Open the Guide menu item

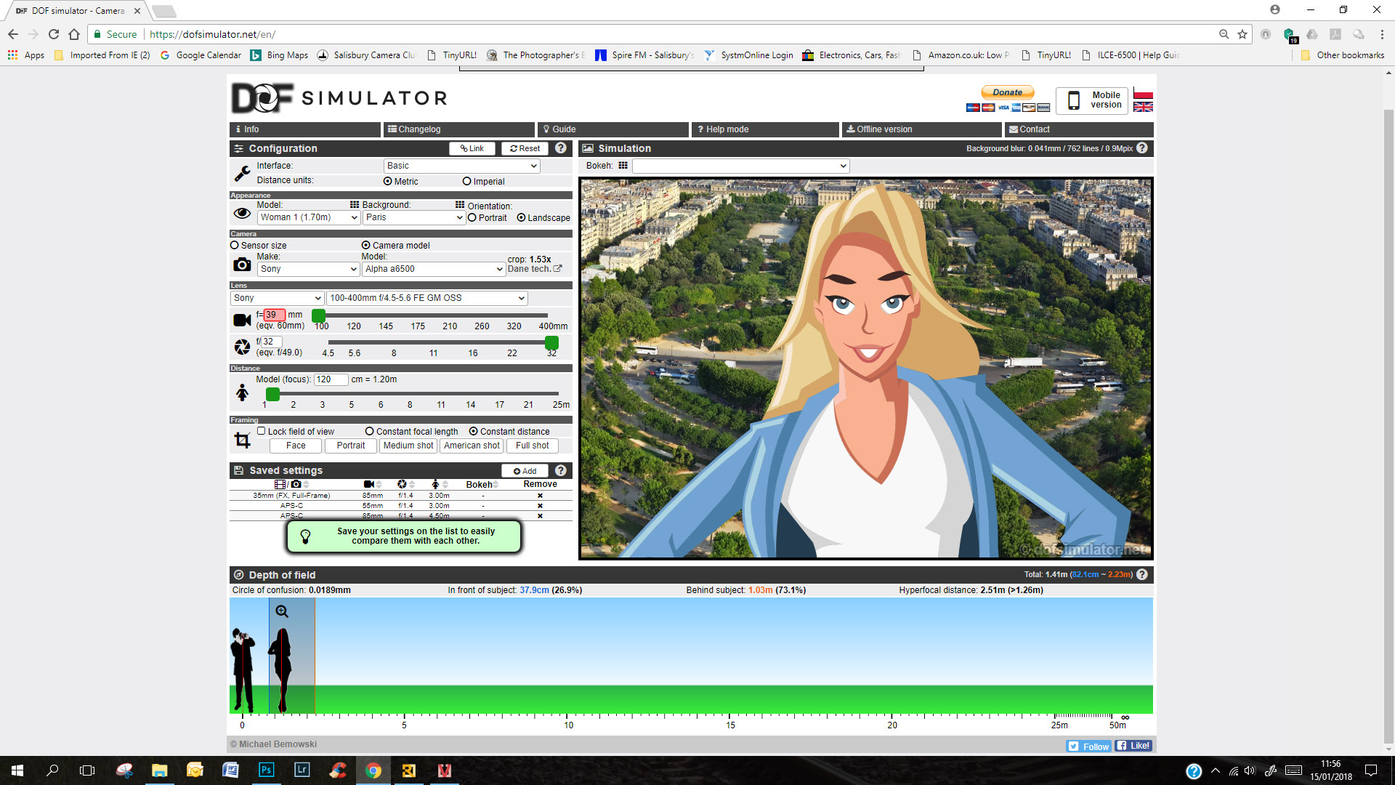[613, 129]
